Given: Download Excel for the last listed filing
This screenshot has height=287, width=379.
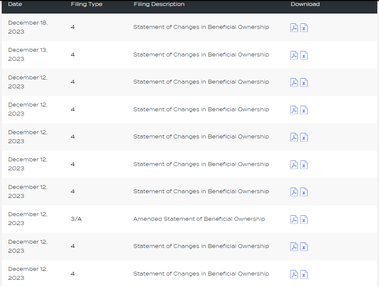Looking at the screenshot, I should point(304,275).
